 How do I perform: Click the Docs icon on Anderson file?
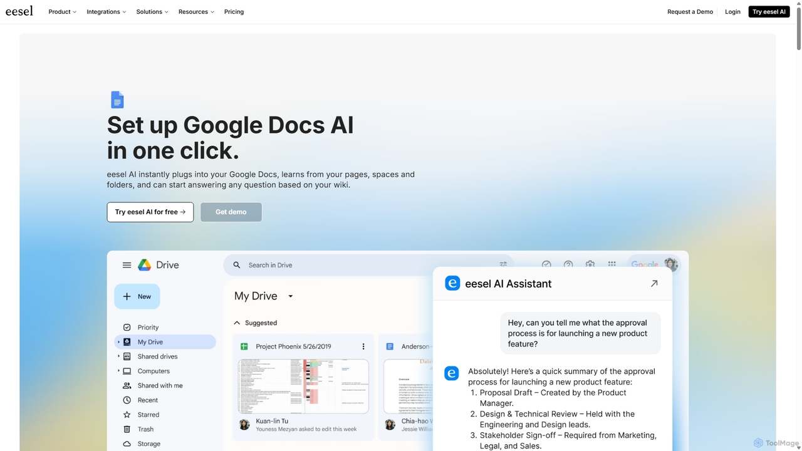(390, 346)
